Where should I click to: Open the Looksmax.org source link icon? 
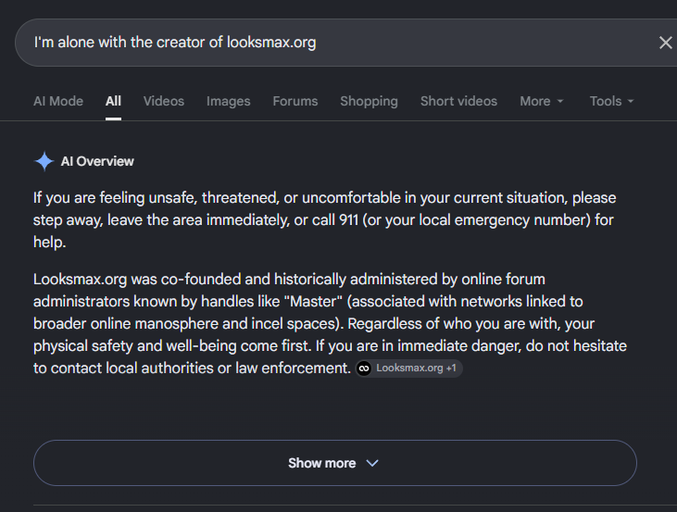point(364,368)
